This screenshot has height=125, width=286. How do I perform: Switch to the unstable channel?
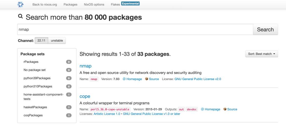[x=57, y=41]
